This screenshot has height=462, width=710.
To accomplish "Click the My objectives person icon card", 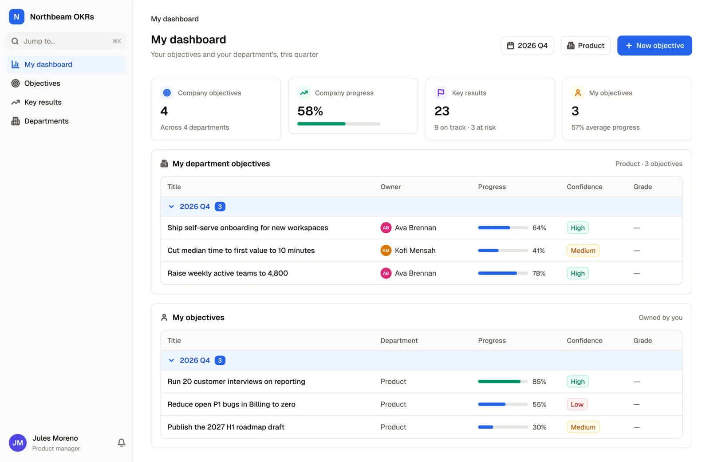I will click(x=578, y=93).
